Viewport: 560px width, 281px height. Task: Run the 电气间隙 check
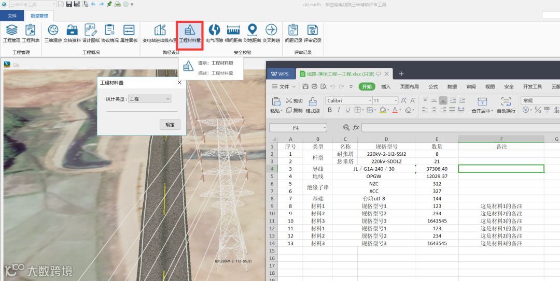point(214,34)
